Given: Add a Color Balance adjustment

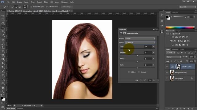Looking at the screenshot, I should coord(175,41).
